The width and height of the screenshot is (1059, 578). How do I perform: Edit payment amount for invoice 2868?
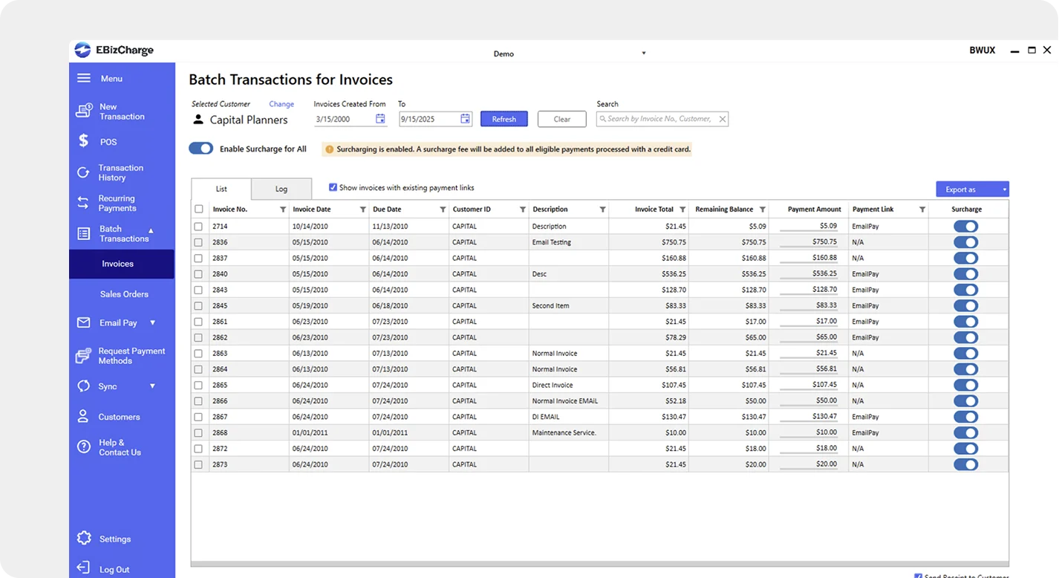click(x=809, y=432)
